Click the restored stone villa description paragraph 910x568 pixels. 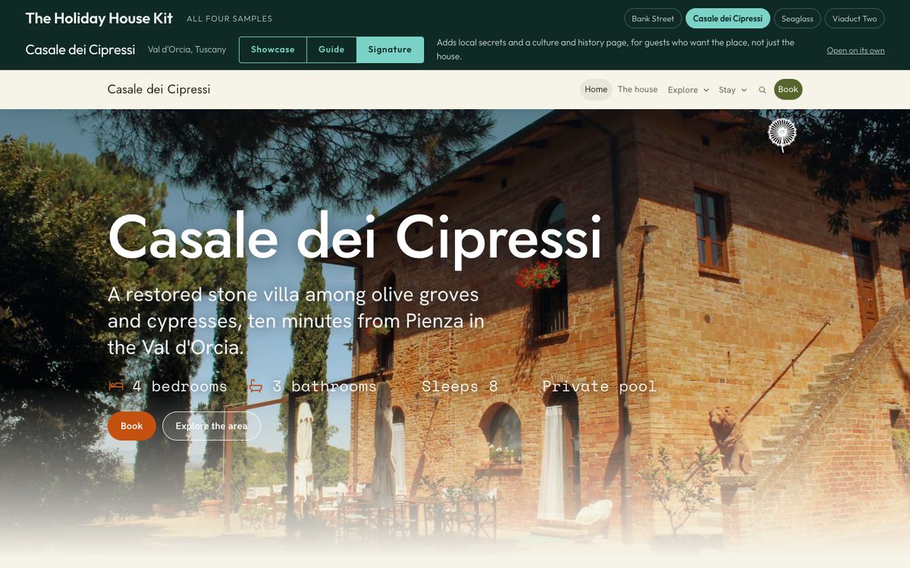click(296, 321)
